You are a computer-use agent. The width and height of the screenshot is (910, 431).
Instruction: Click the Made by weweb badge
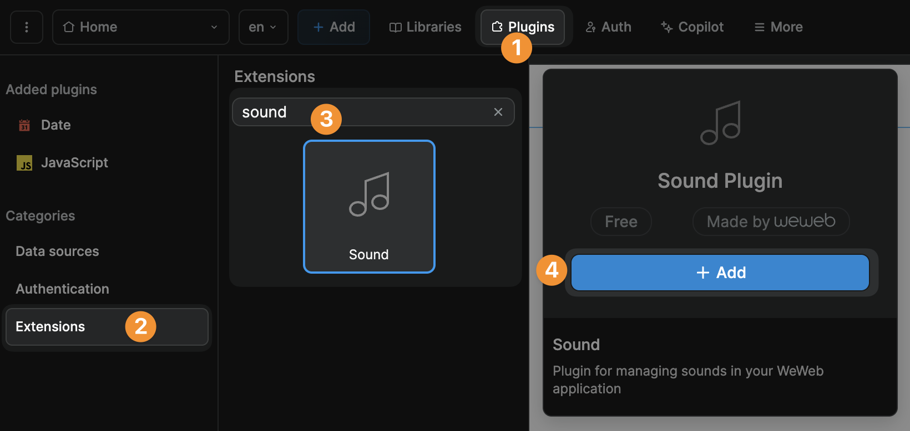pyautogui.click(x=771, y=222)
